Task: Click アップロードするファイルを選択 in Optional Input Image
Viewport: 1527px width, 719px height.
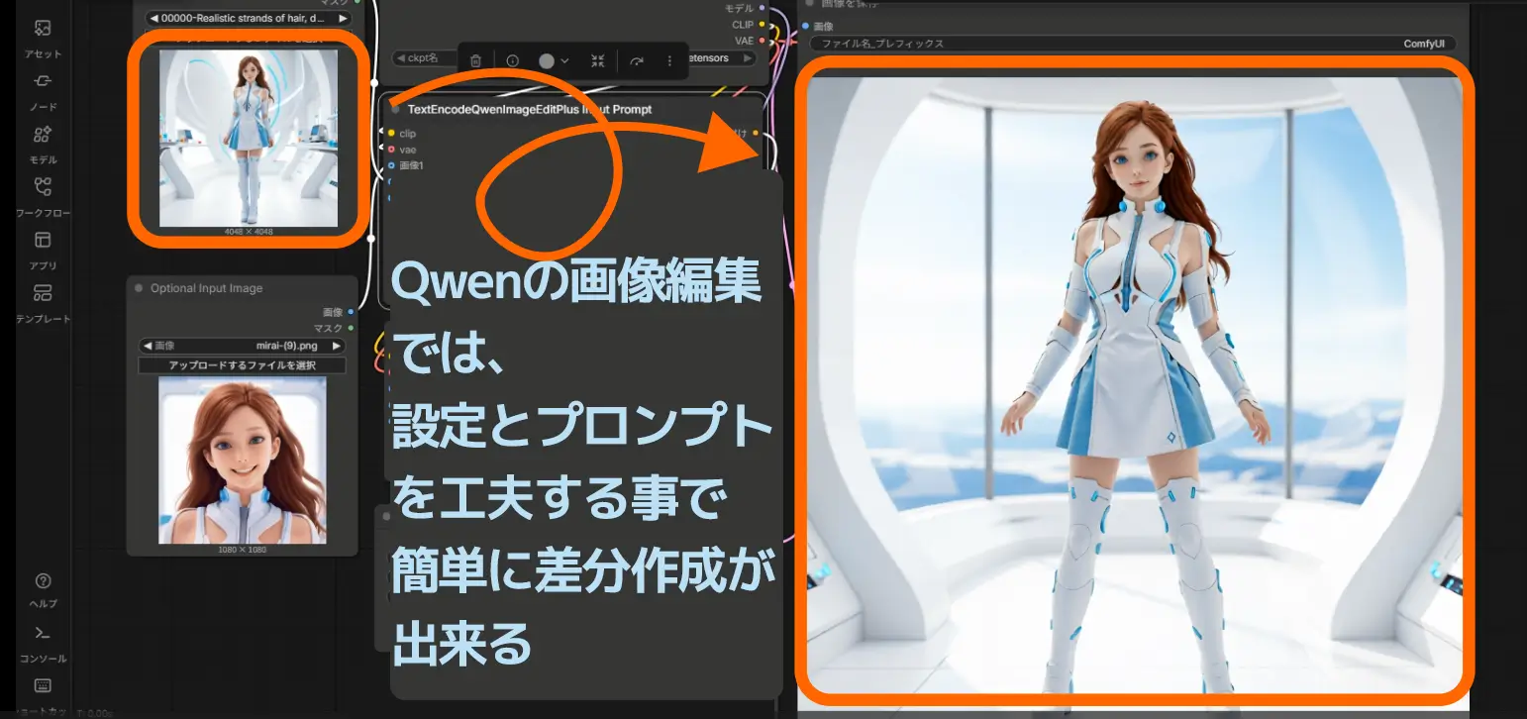Action: pos(242,365)
